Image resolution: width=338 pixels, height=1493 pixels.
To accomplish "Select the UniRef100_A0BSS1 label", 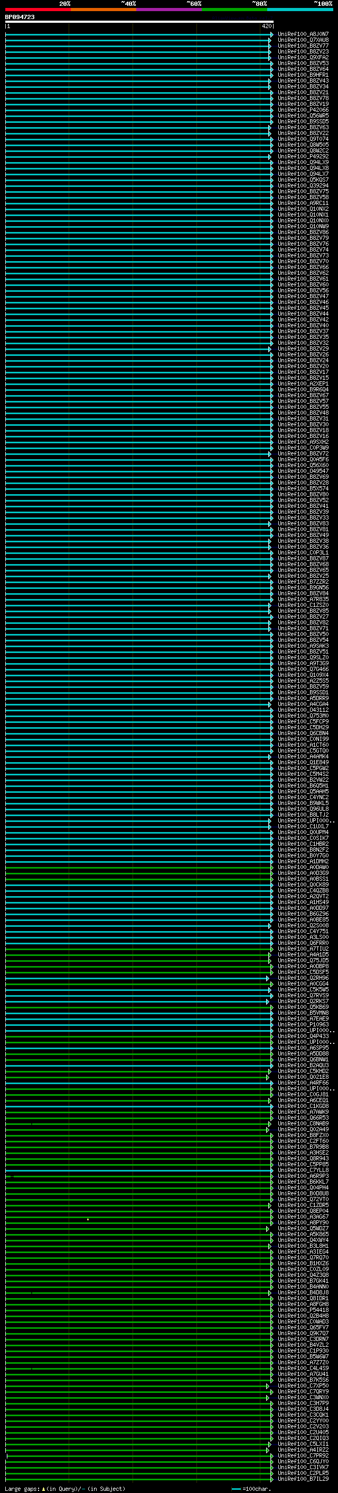I will 303,879.
